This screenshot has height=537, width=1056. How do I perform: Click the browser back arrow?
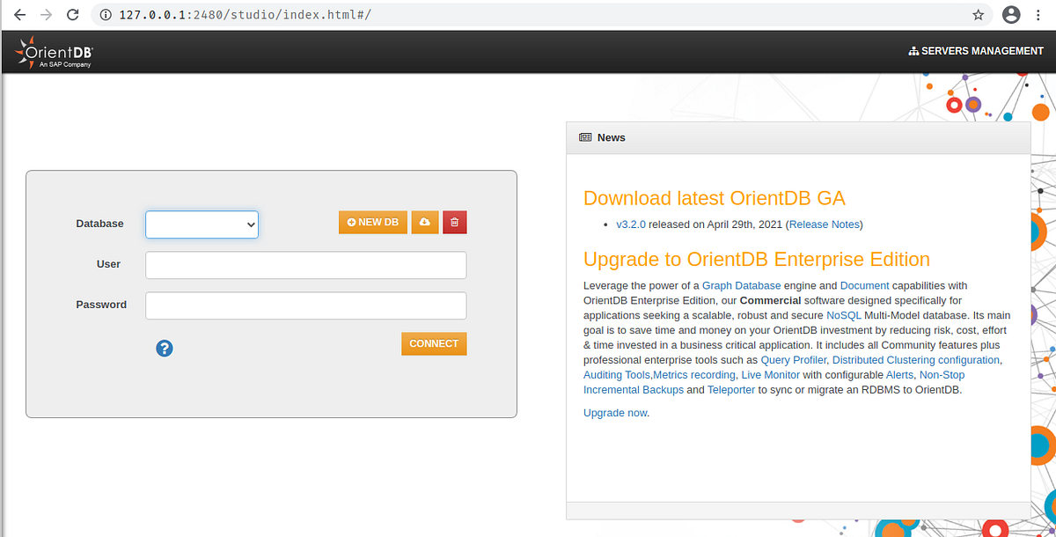click(x=19, y=15)
